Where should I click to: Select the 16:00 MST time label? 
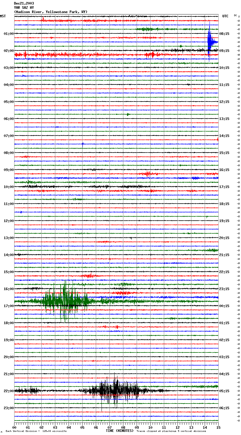9,289
